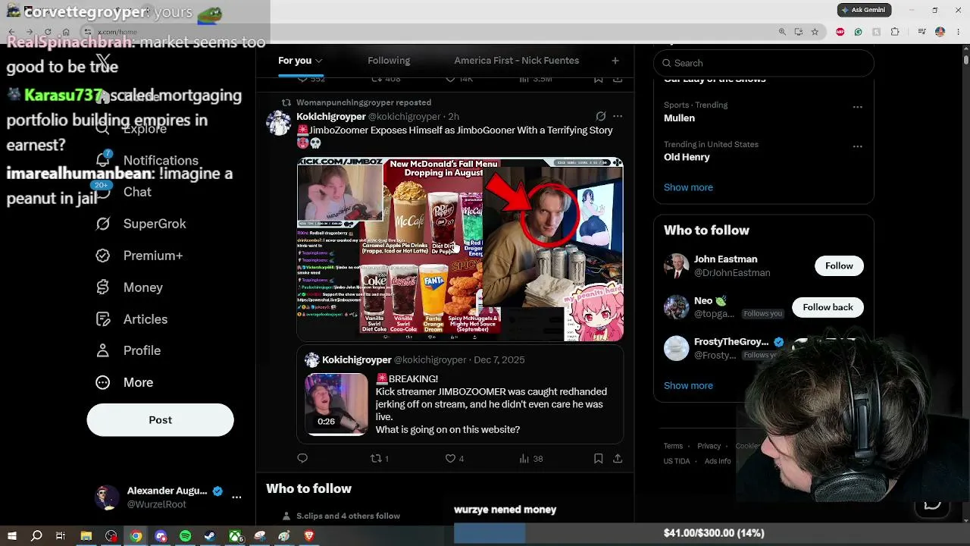Image resolution: width=970 pixels, height=546 pixels.
Task: Open Chrome's zoom magnifier icon in address bar
Action: tap(782, 32)
